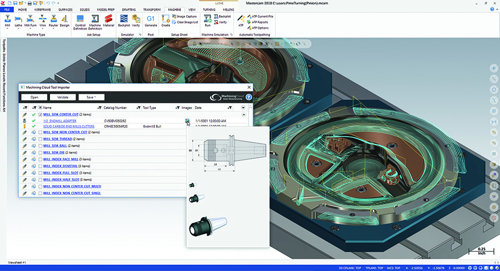The image size is (500, 271).
Task: Click the ATP automatic toolpathing icon
Action: [241, 21]
